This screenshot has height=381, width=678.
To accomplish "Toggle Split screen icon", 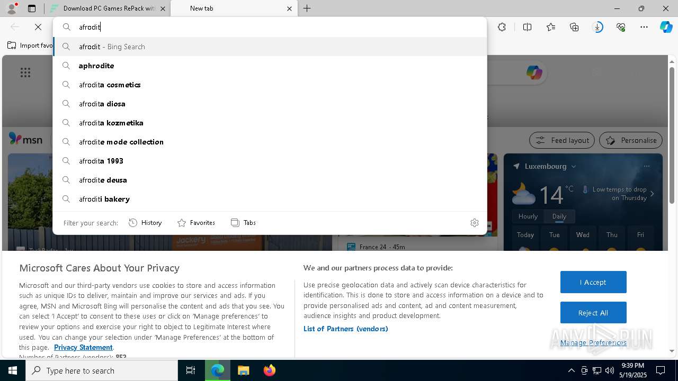I will coord(527,27).
